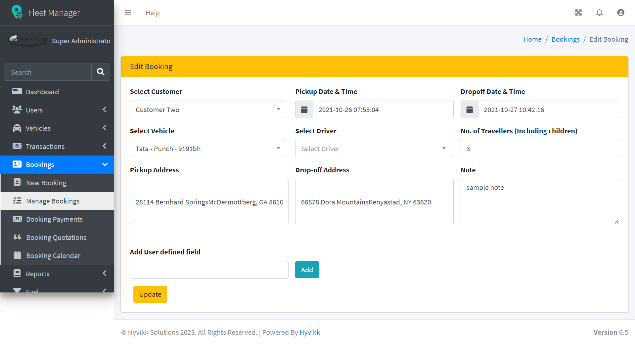Viewport: 635px width, 352px height.
Task: Click the Update button
Action: 150,294
